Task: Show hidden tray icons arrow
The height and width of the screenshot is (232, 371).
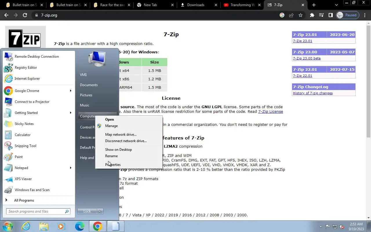Action: tap(321, 226)
